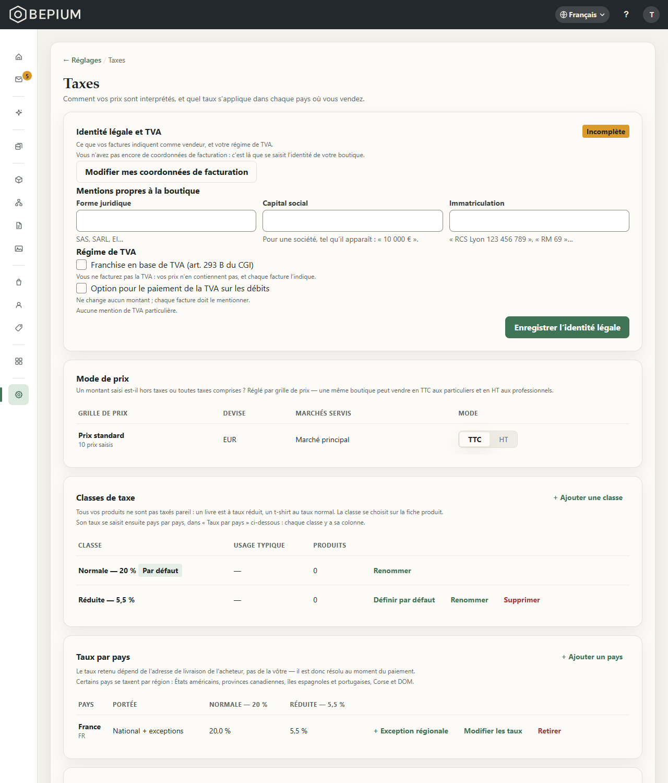Viewport: 668px width, 783px height.
Task: Click Retirer for France row
Action: pos(550,731)
